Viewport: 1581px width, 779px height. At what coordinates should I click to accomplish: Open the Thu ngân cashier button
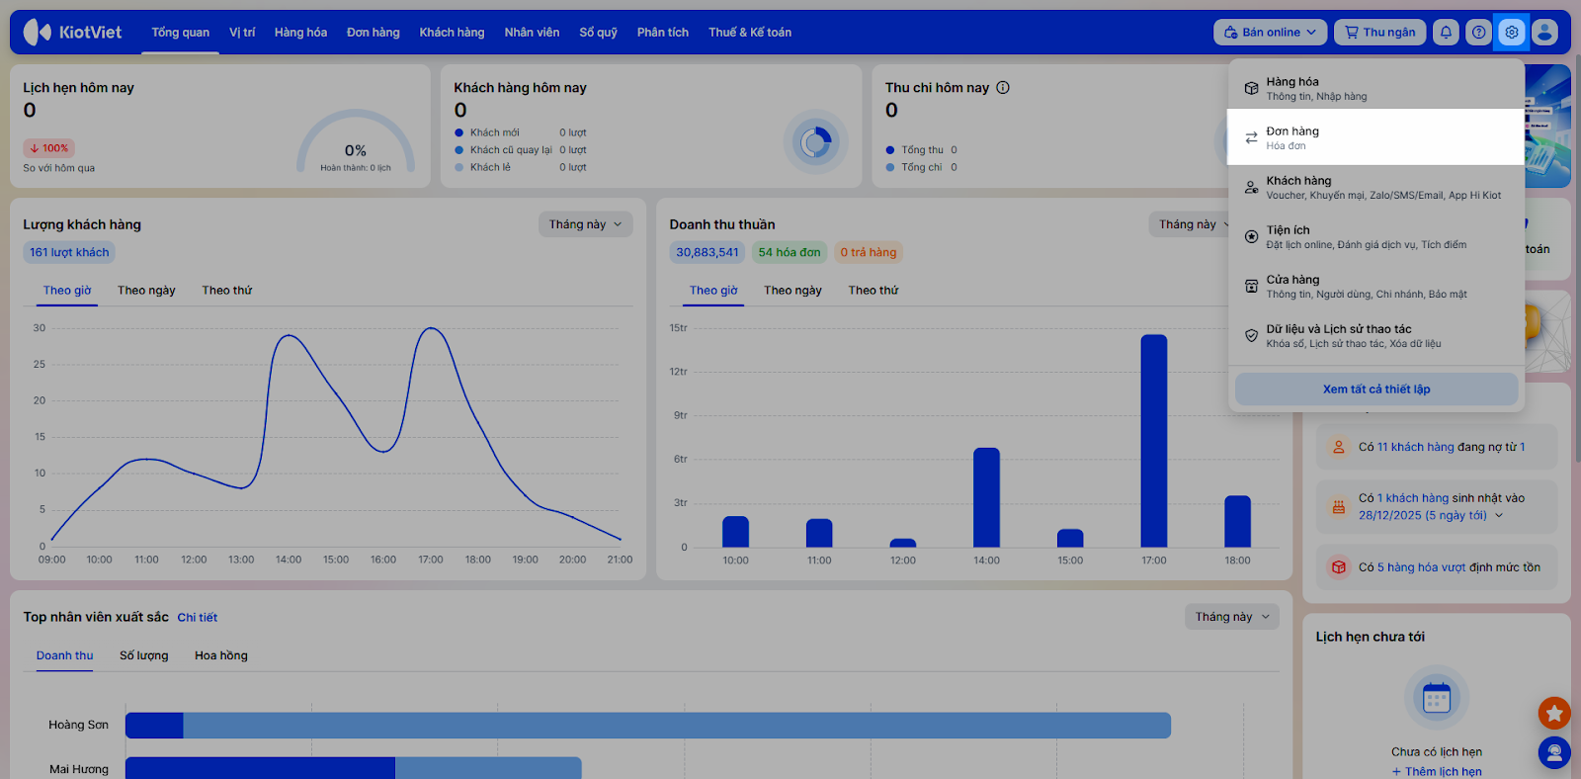point(1380,33)
